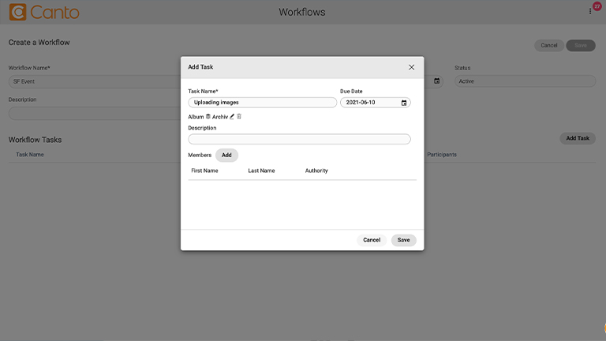Click the album stack icon beside Archiv

pyautogui.click(x=208, y=116)
